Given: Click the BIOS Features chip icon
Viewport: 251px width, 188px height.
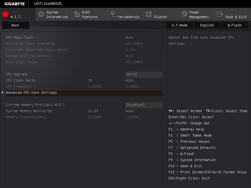Looking at the screenshot, I should [77, 14].
